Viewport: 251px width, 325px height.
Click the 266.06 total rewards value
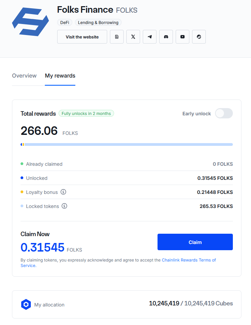(39, 131)
